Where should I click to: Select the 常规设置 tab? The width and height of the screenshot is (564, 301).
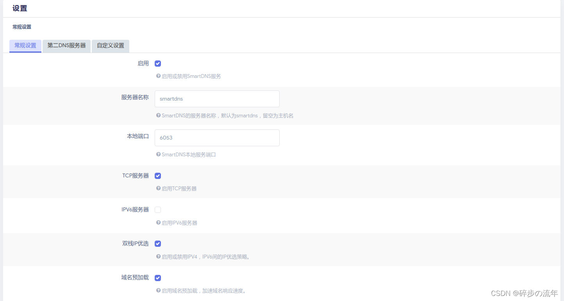[25, 46]
